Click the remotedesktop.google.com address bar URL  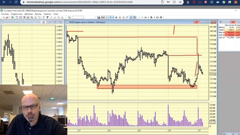79,2
